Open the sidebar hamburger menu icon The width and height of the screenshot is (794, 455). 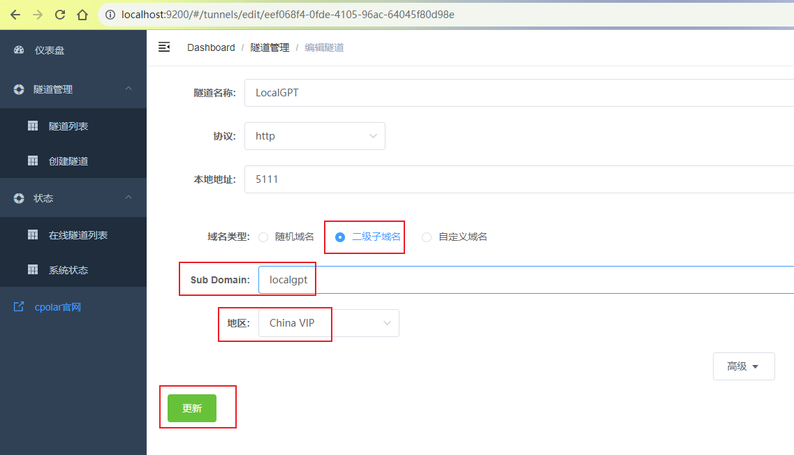164,47
